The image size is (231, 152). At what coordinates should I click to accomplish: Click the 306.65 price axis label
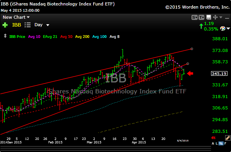coord(220,108)
